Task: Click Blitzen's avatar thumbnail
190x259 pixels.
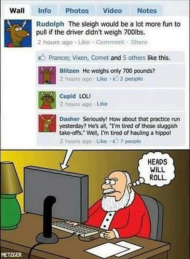Action: pos(47,76)
